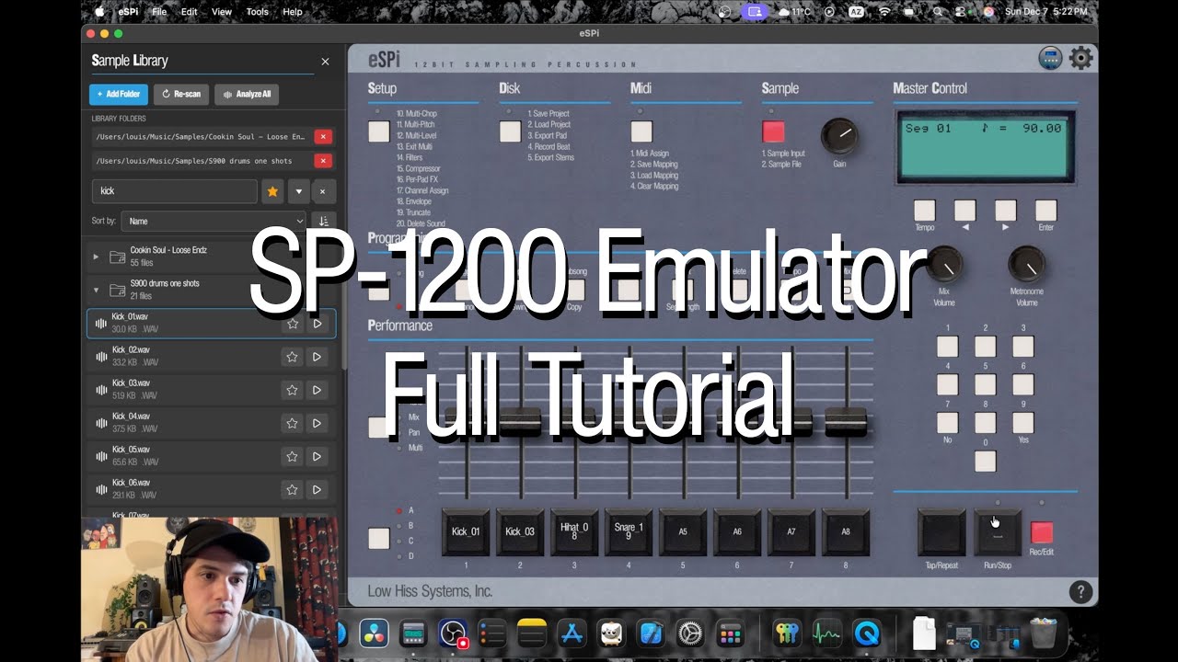Screen dimensions: 1178x662
Task: Play the Kick_03.wav sample preview
Action: pos(317,390)
